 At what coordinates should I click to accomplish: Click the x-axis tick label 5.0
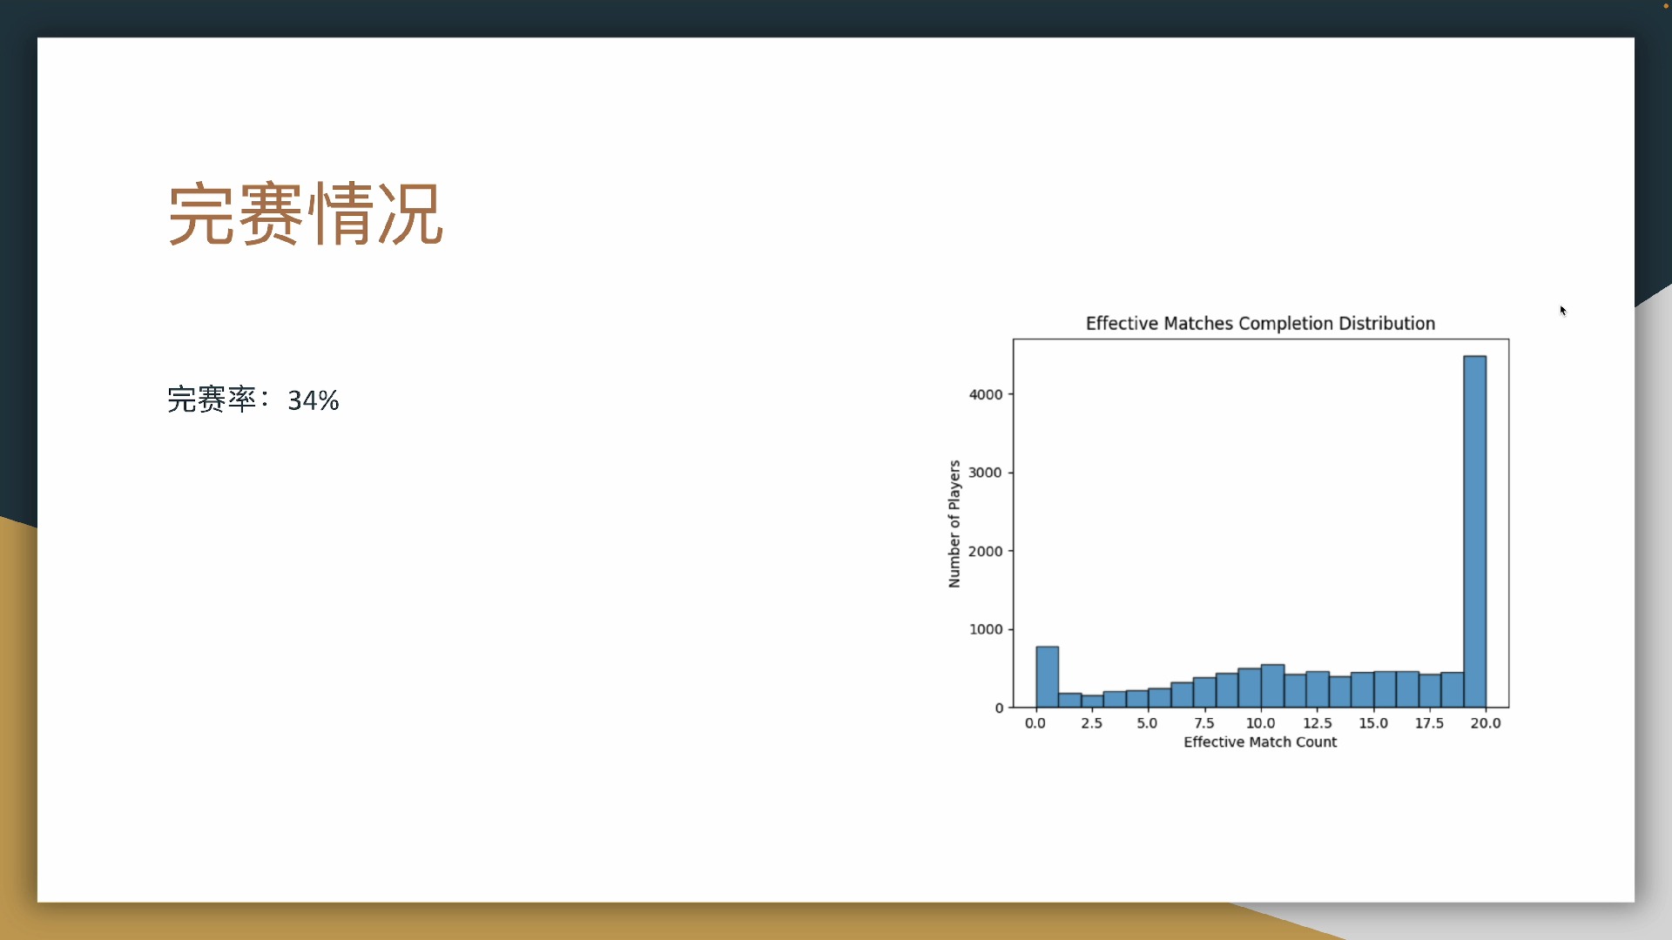1147,723
